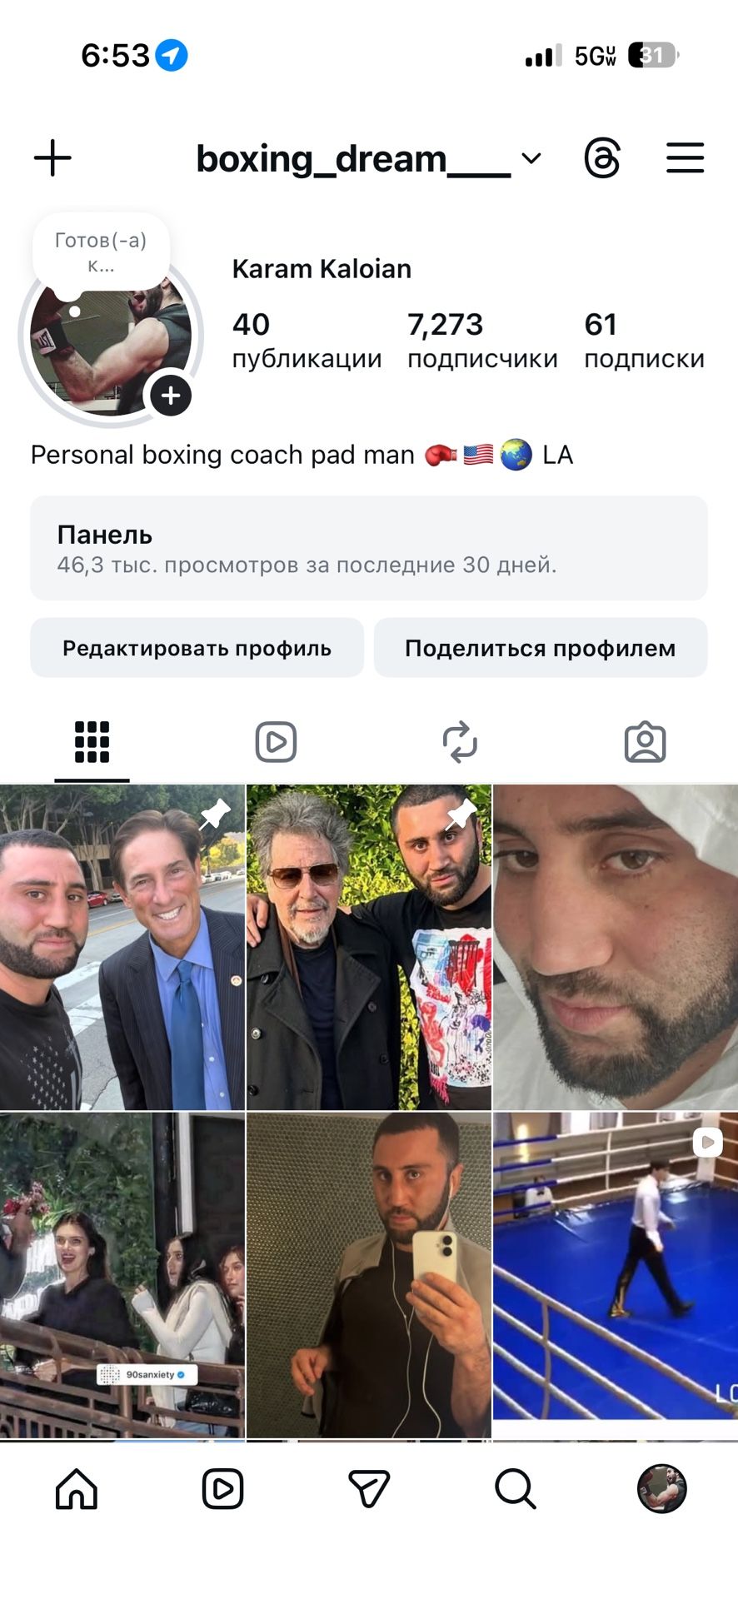738x1599 pixels.
Task: Open the Панель dashboard card
Action: [x=369, y=548]
